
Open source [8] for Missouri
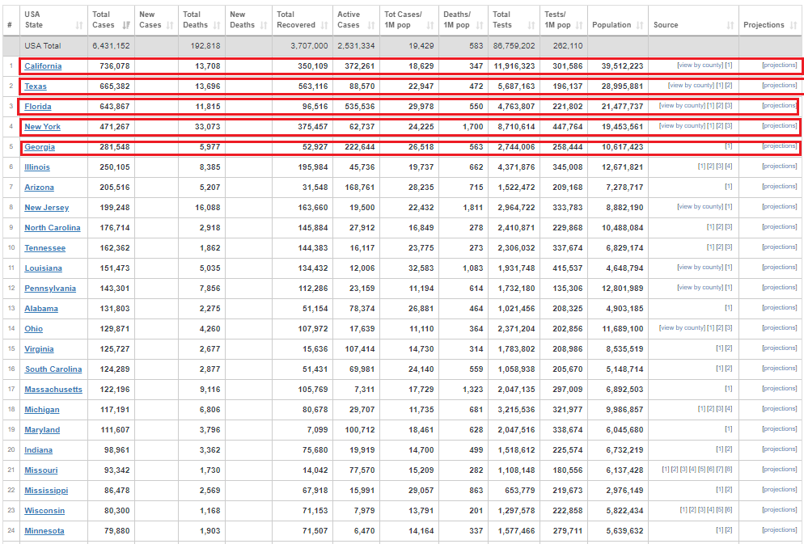[x=729, y=470]
